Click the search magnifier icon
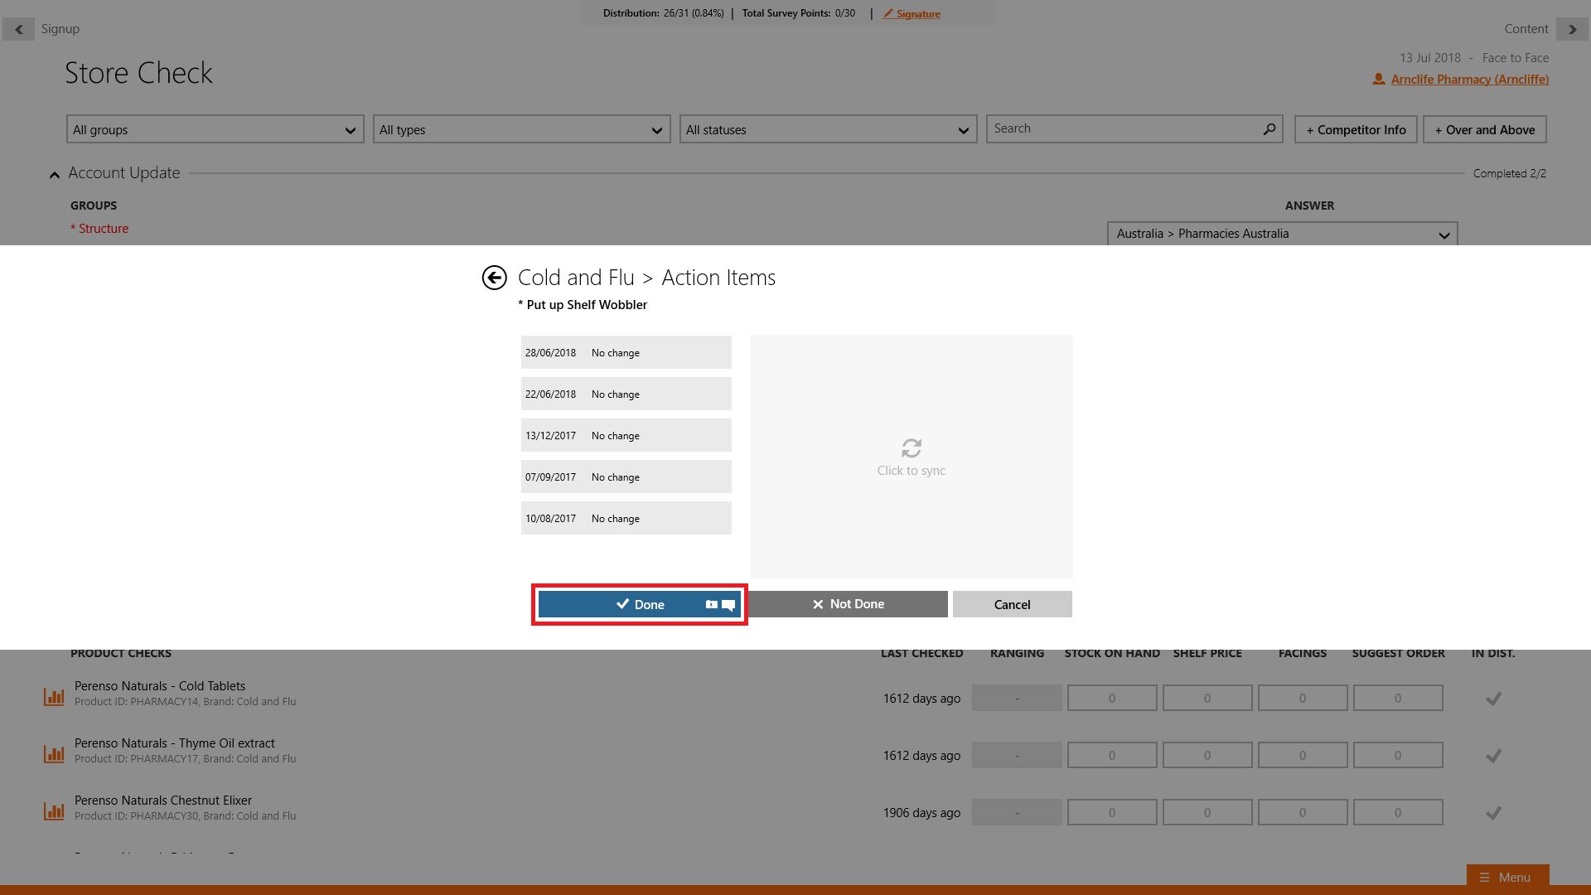 coord(1269,129)
